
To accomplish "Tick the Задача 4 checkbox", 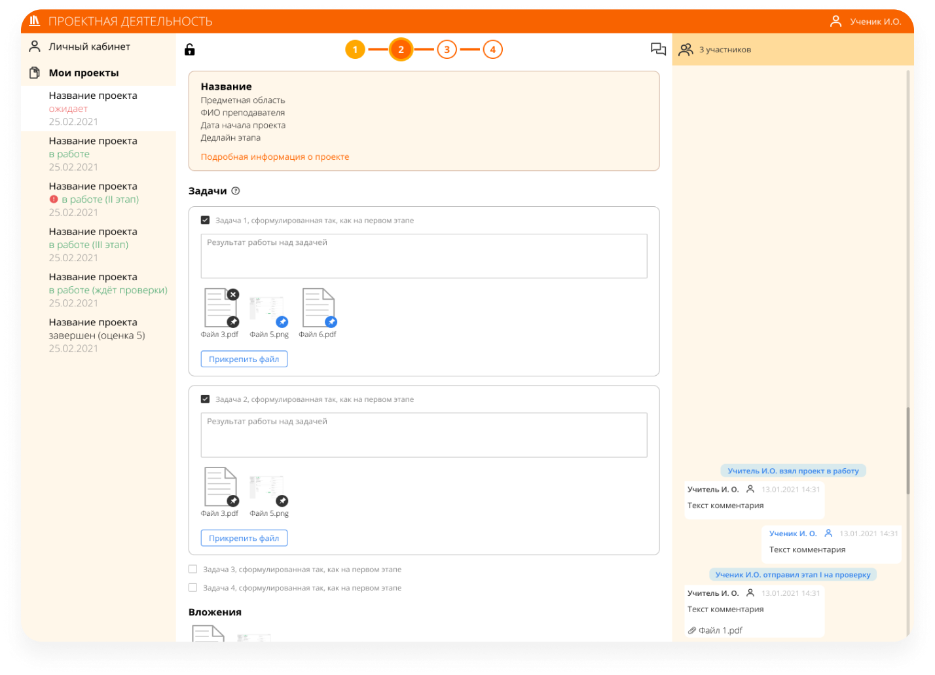I will [x=193, y=588].
